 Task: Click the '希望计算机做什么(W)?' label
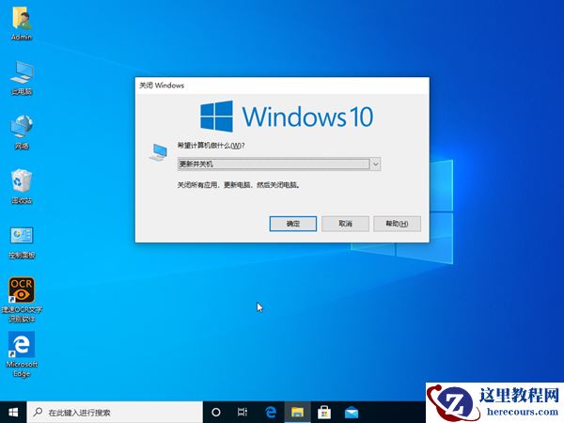211,146
